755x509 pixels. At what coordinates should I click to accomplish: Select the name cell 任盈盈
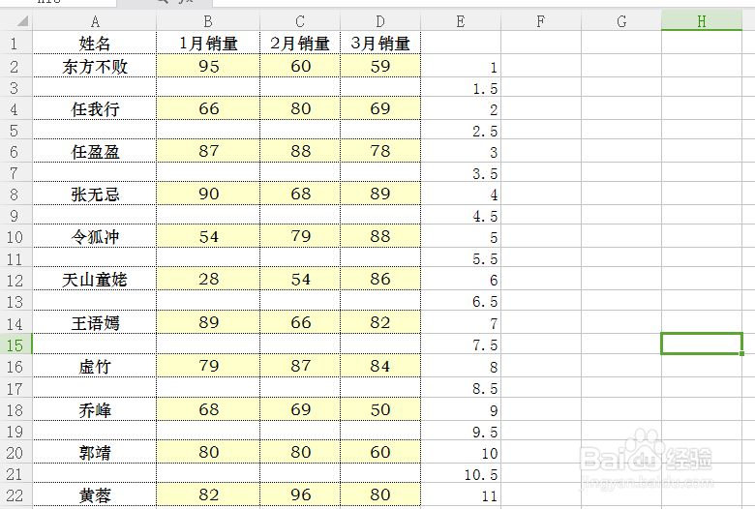click(95, 151)
